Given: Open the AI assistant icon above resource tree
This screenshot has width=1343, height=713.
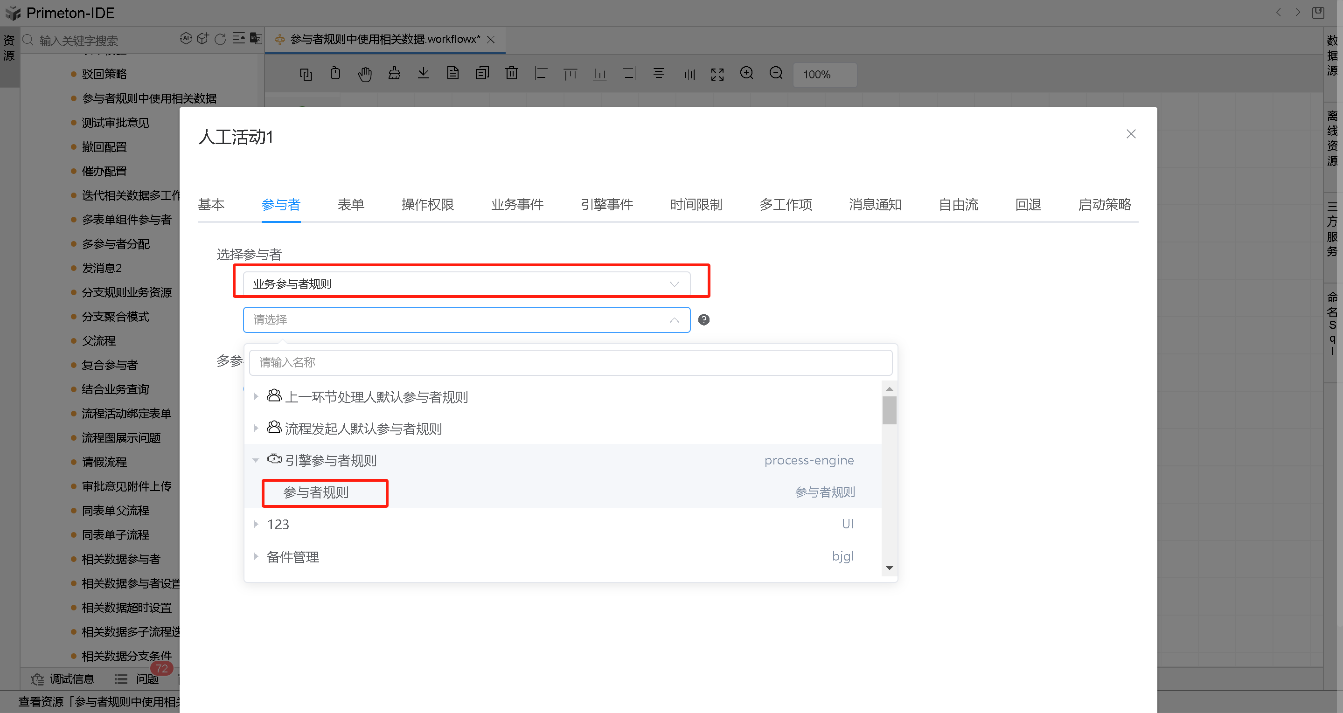Looking at the screenshot, I should pyautogui.click(x=186, y=39).
